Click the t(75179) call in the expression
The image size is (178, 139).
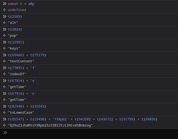[x=38, y=55]
